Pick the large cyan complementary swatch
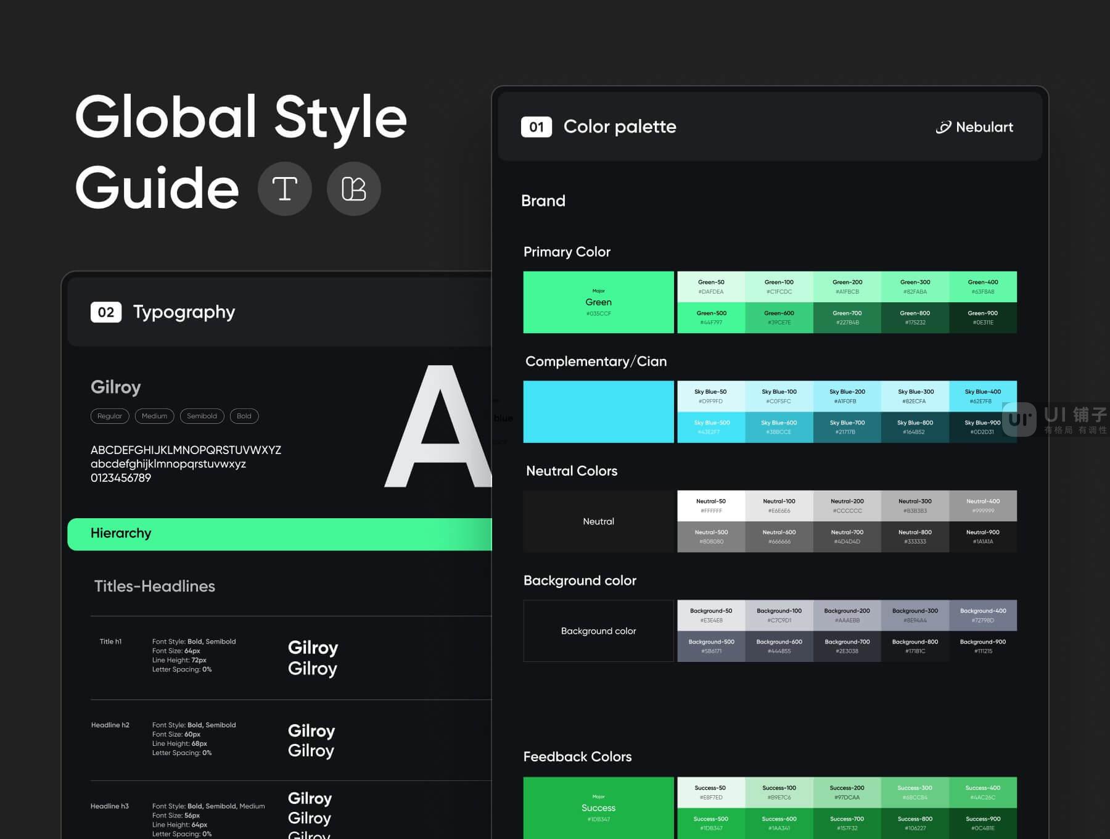The height and width of the screenshot is (839, 1110). 599,411
